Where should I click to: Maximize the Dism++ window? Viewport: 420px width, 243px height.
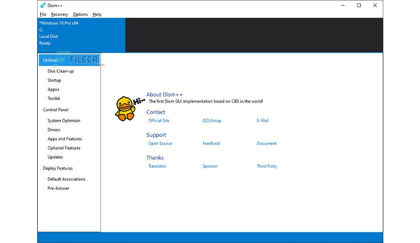tap(359, 6)
